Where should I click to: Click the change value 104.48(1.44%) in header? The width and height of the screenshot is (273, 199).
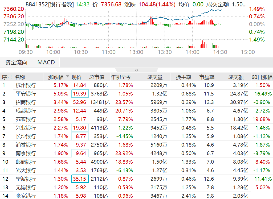(x=157, y=4)
